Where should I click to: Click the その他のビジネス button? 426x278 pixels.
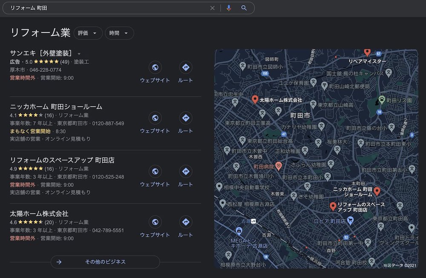(x=105, y=262)
